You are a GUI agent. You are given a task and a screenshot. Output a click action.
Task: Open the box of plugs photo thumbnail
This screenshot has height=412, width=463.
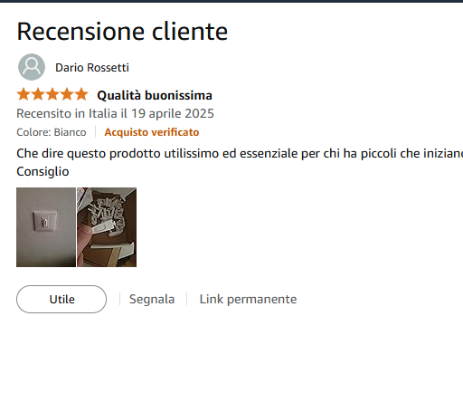[x=107, y=227]
